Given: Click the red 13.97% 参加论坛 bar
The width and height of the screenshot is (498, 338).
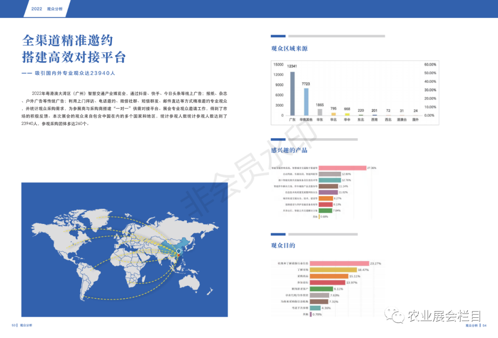Looking at the screenshot, I should point(327,282).
